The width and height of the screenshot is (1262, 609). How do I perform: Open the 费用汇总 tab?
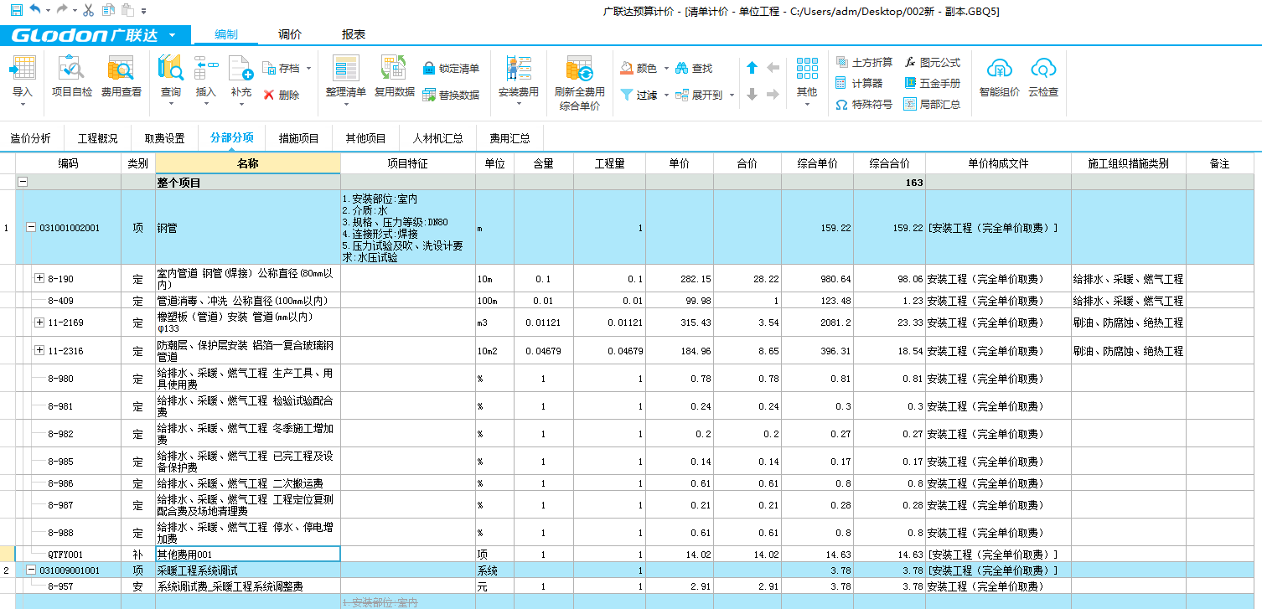pyautogui.click(x=510, y=138)
